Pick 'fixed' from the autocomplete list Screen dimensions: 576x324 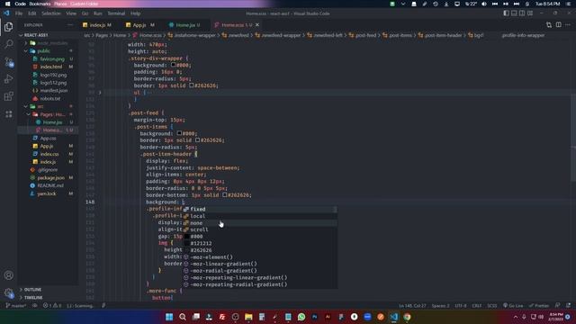[x=260, y=209]
